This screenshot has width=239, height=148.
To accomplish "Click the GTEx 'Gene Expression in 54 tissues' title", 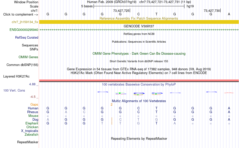I will coord(139,69).
